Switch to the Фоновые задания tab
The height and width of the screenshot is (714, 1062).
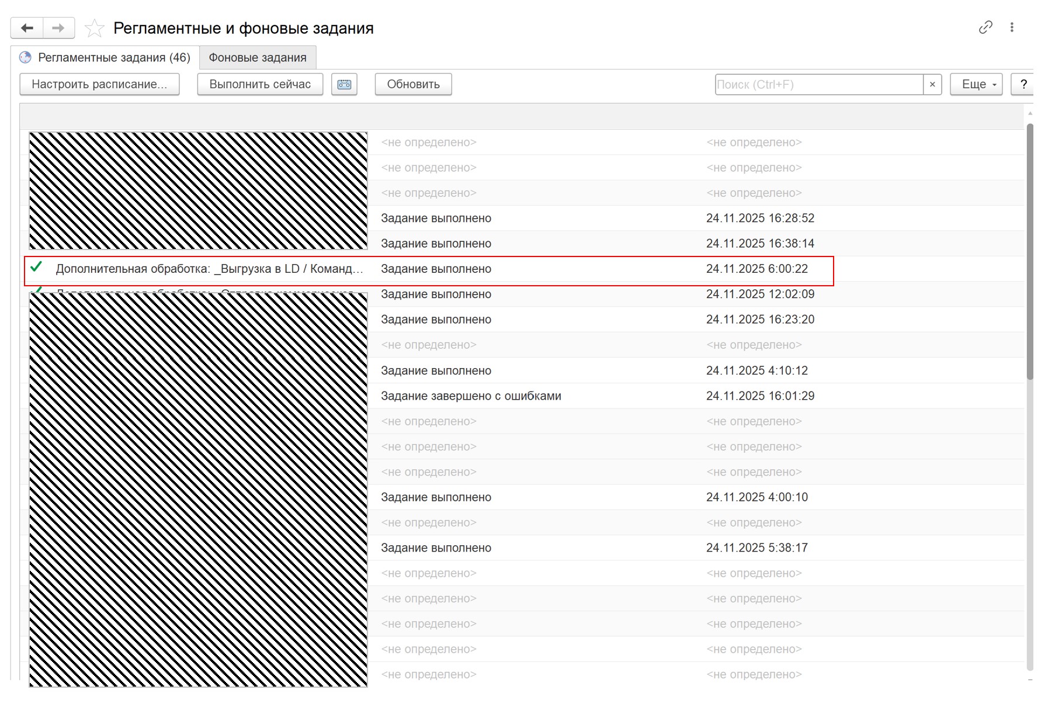pyautogui.click(x=257, y=57)
